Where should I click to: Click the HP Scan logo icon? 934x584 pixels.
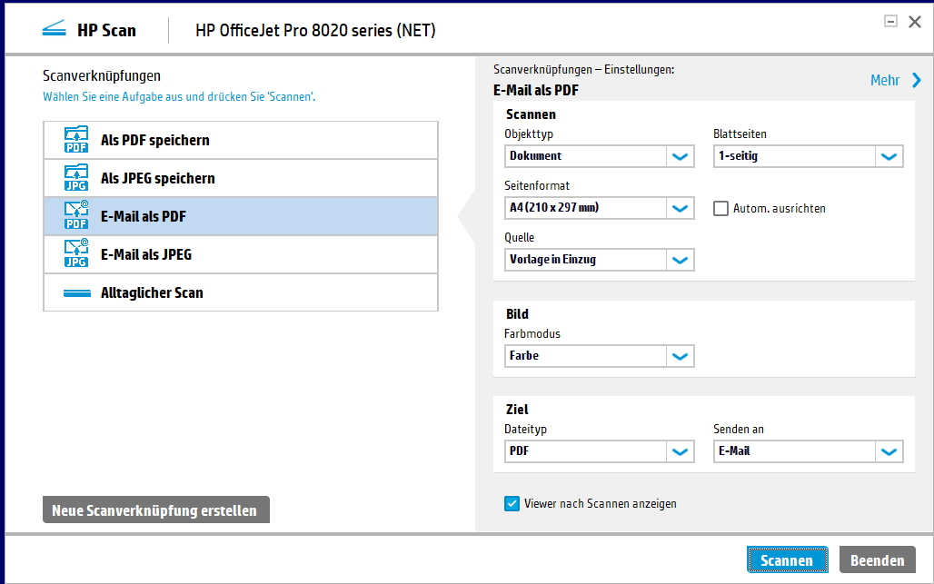pyautogui.click(x=55, y=30)
